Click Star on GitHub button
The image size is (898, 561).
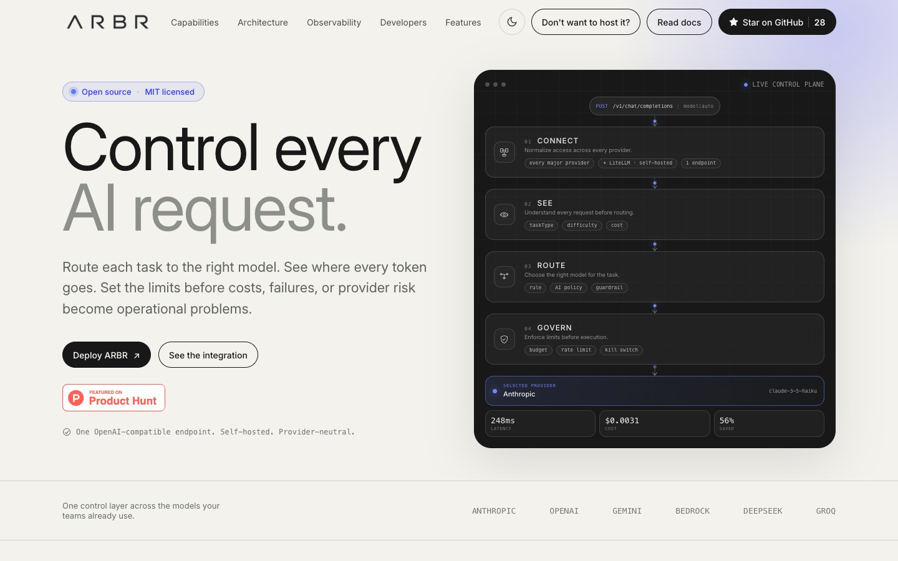[x=777, y=22]
